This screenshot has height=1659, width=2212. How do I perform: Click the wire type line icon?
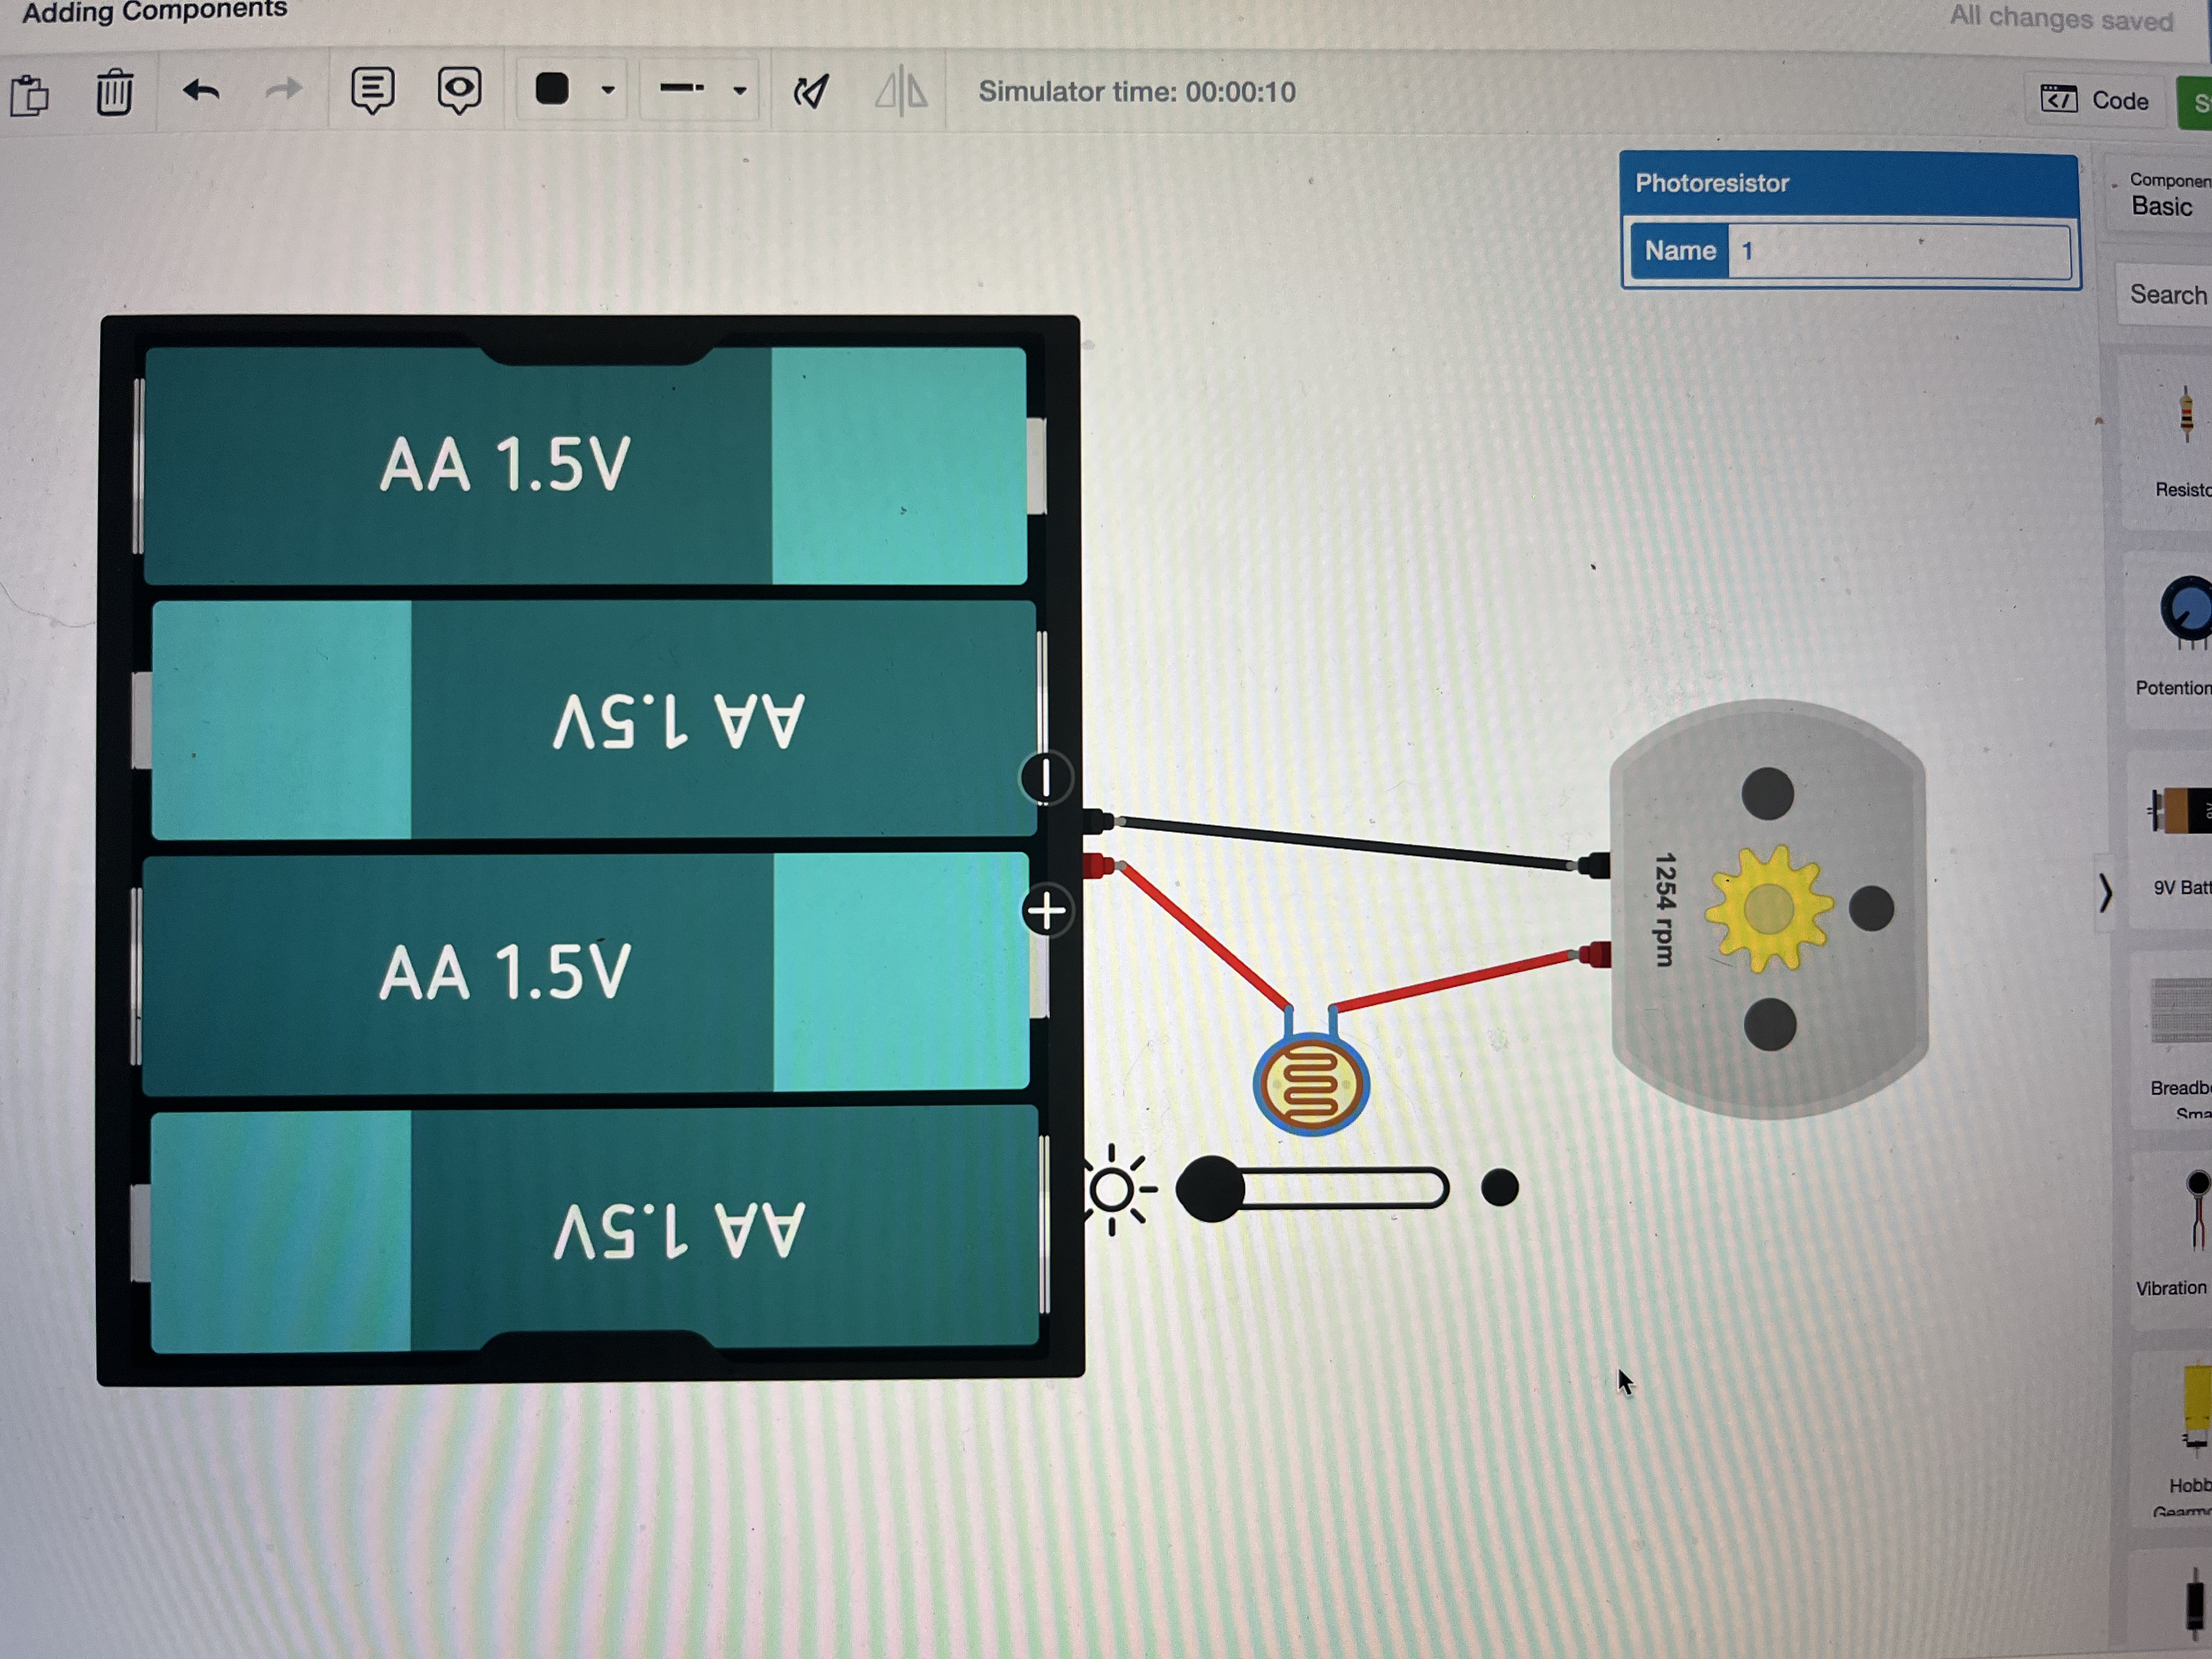coord(682,88)
